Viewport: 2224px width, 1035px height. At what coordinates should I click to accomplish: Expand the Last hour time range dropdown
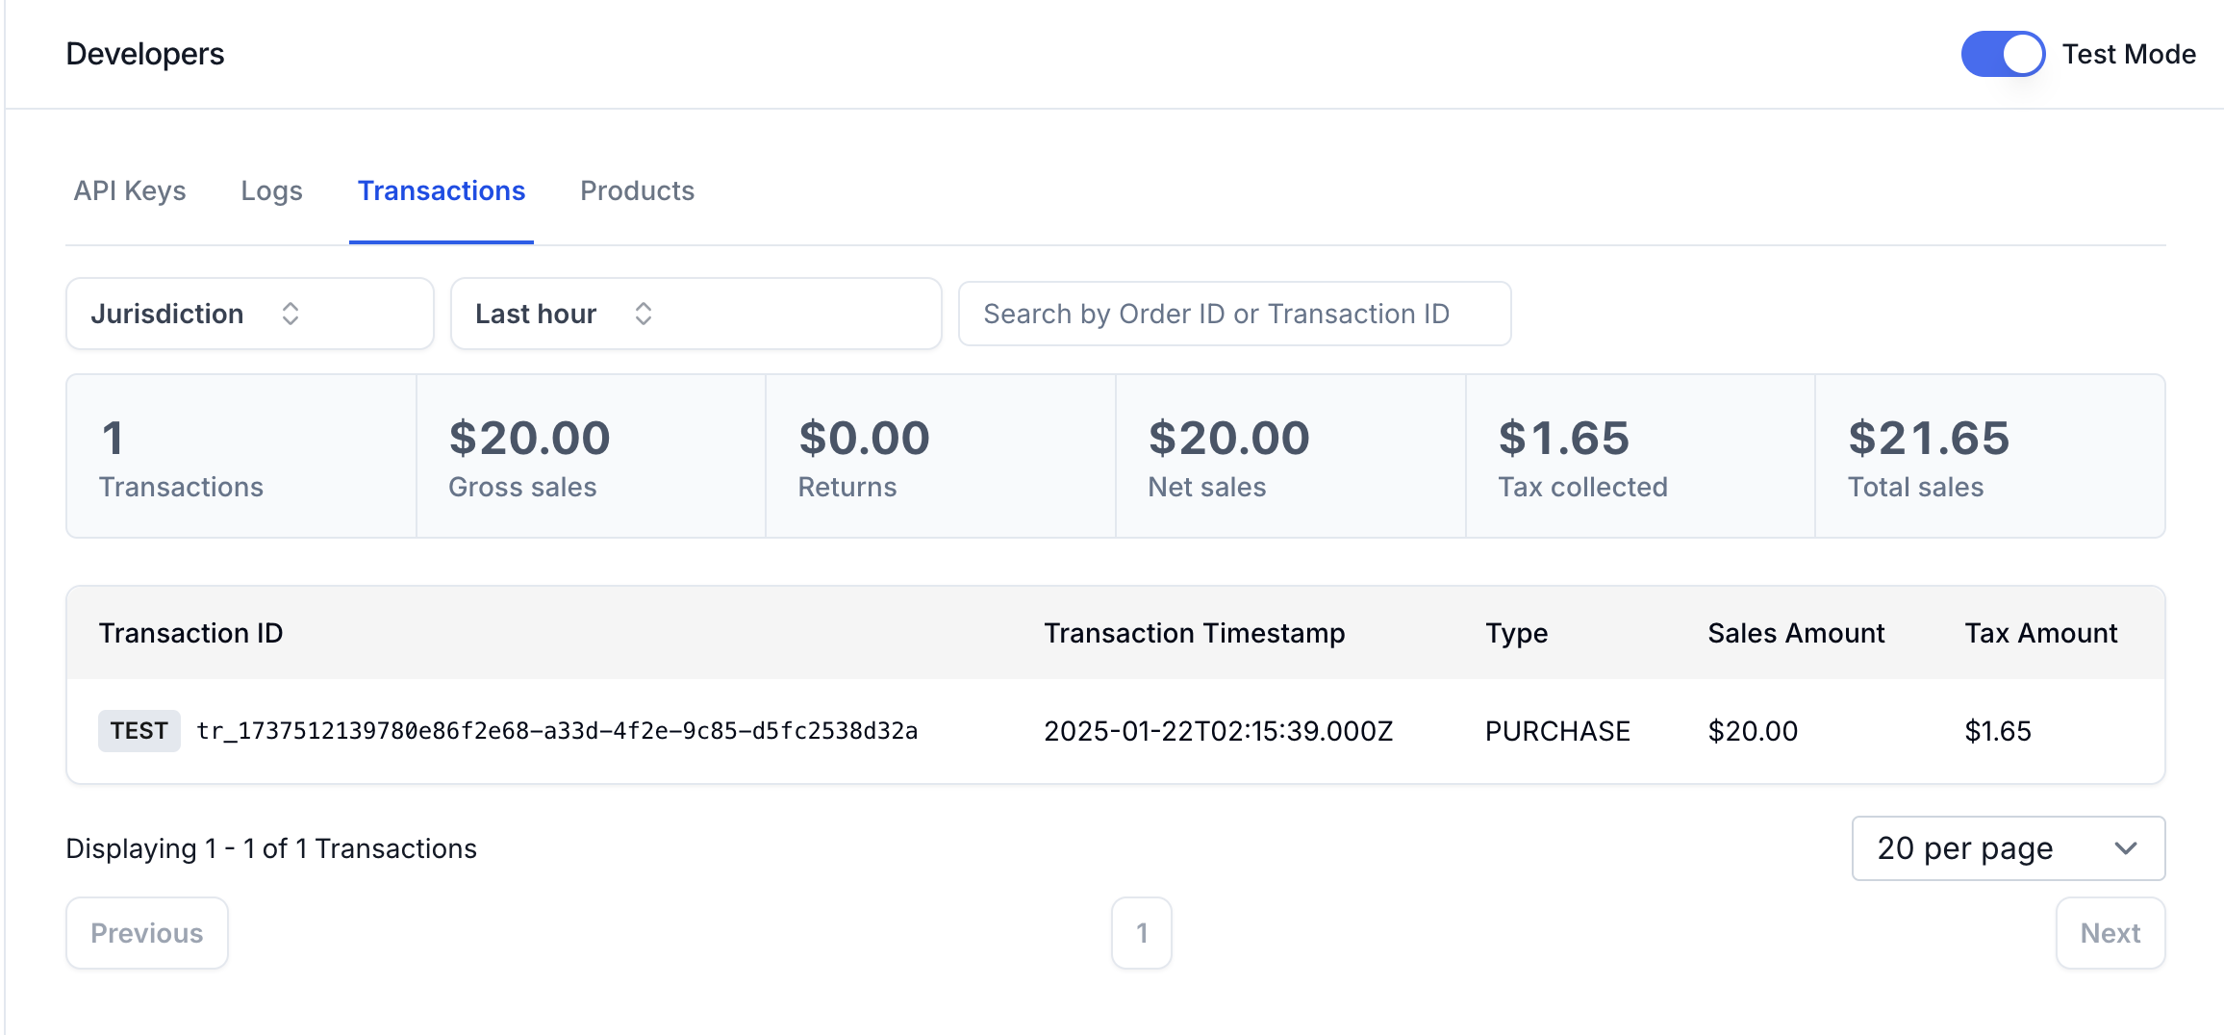(x=695, y=314)
